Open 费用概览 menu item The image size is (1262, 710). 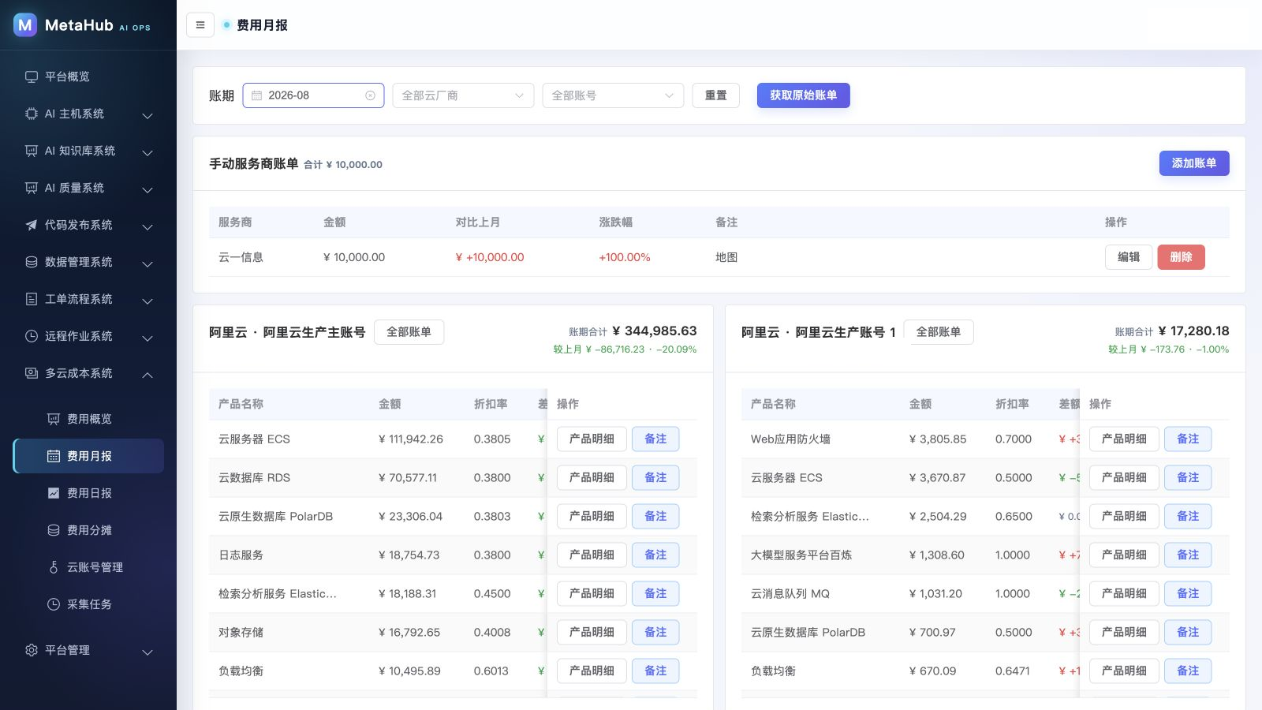point(88,419)
